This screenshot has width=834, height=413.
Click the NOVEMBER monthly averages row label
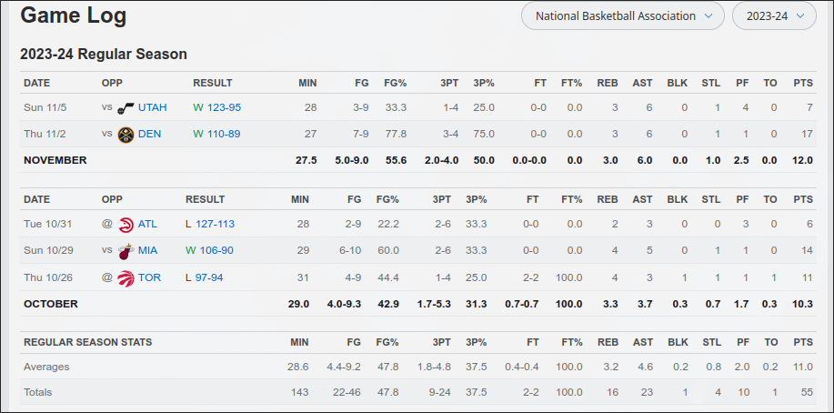coord(55,160)
